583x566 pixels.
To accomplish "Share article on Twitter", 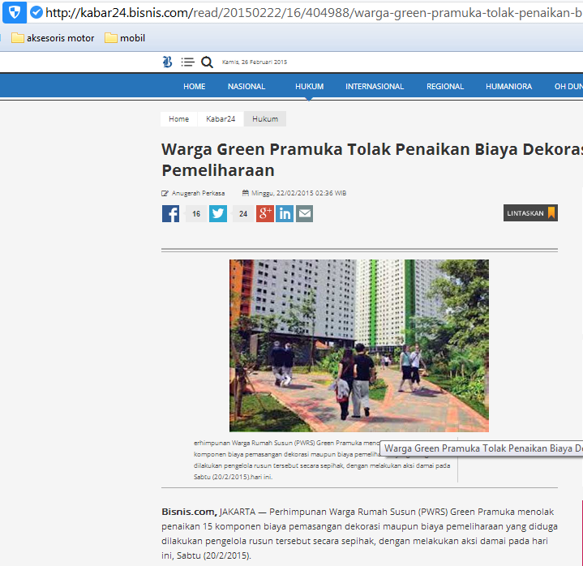I will (x=218, y=213).
